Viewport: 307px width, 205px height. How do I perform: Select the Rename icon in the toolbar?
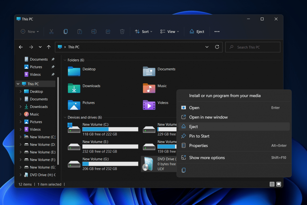point(94,31)
